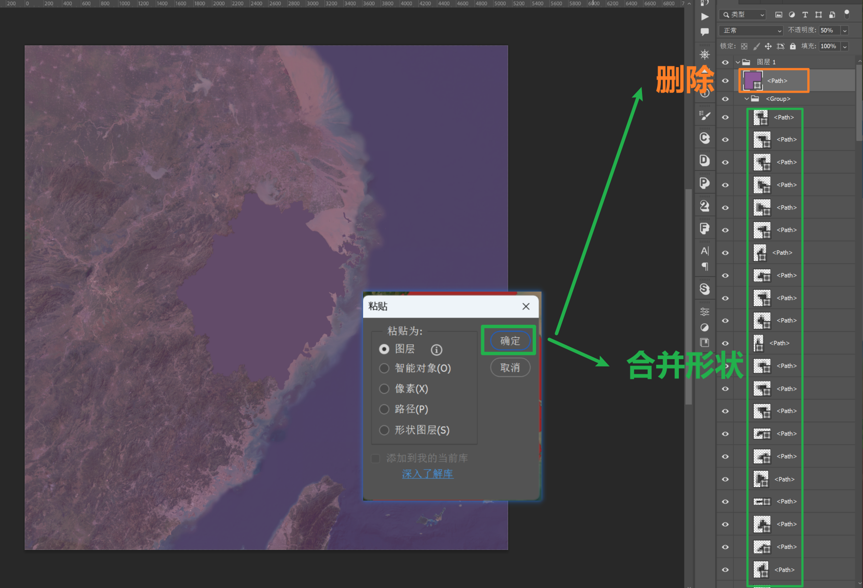Filter layers by type layers (T icon)
The width and height of the screenshot is (863, 588).
tap(805, 15)
